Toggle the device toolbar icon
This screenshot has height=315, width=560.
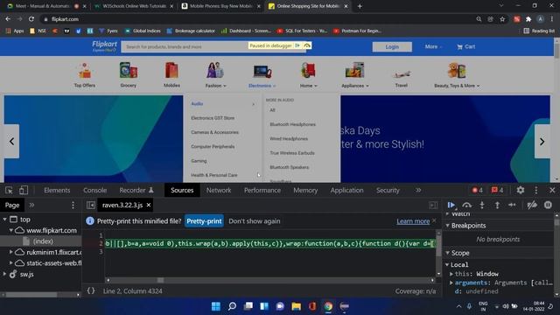click(x=24, y=191)
